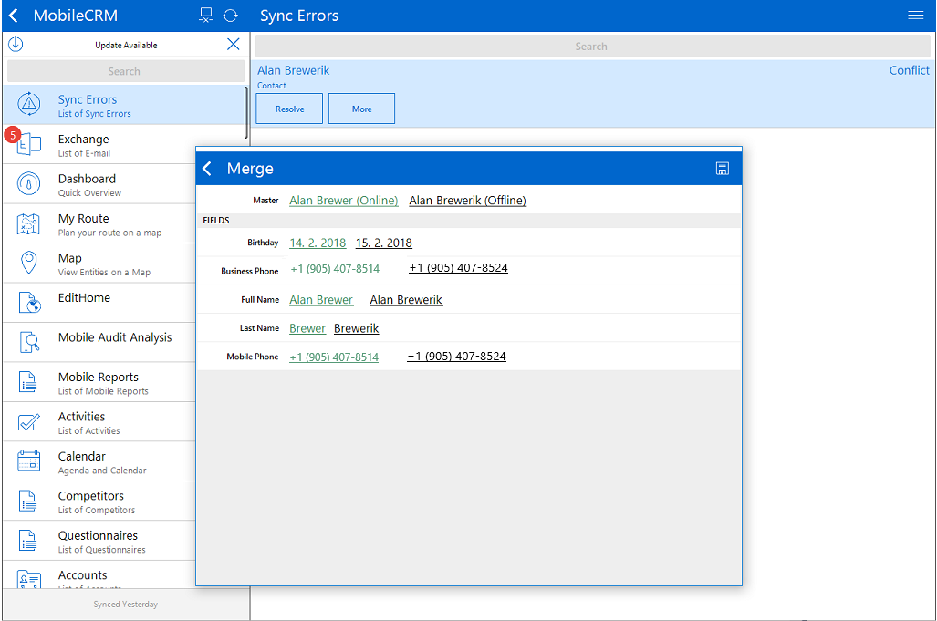This screenshot has height=621, width=937.
Task: Go back using the MobileCRM back arrow
Action: [x=14, y=16]
